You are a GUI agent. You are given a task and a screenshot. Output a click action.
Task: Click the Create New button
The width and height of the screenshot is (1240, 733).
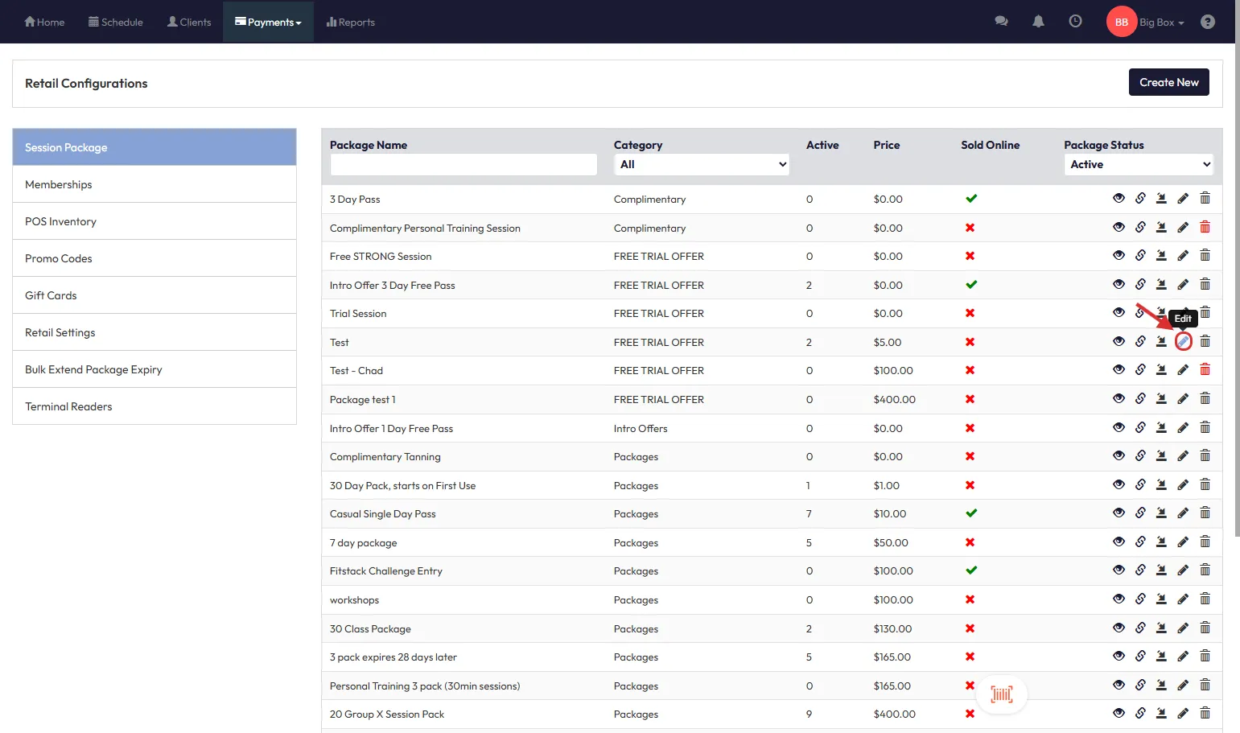point(1168,82)
